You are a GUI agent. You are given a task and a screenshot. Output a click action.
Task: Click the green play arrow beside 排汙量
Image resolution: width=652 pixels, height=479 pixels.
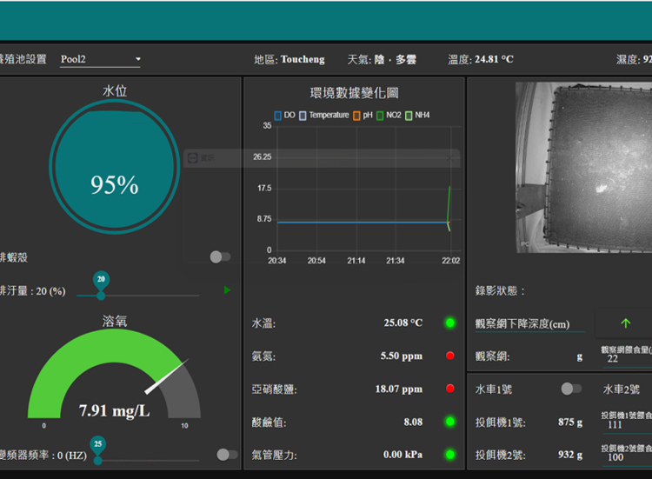[x=228, y=289]
